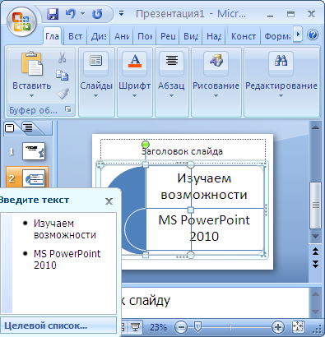The image size is (325, 337).
Task: Open the 23% zoom level dialog
Action: (158, 327)
